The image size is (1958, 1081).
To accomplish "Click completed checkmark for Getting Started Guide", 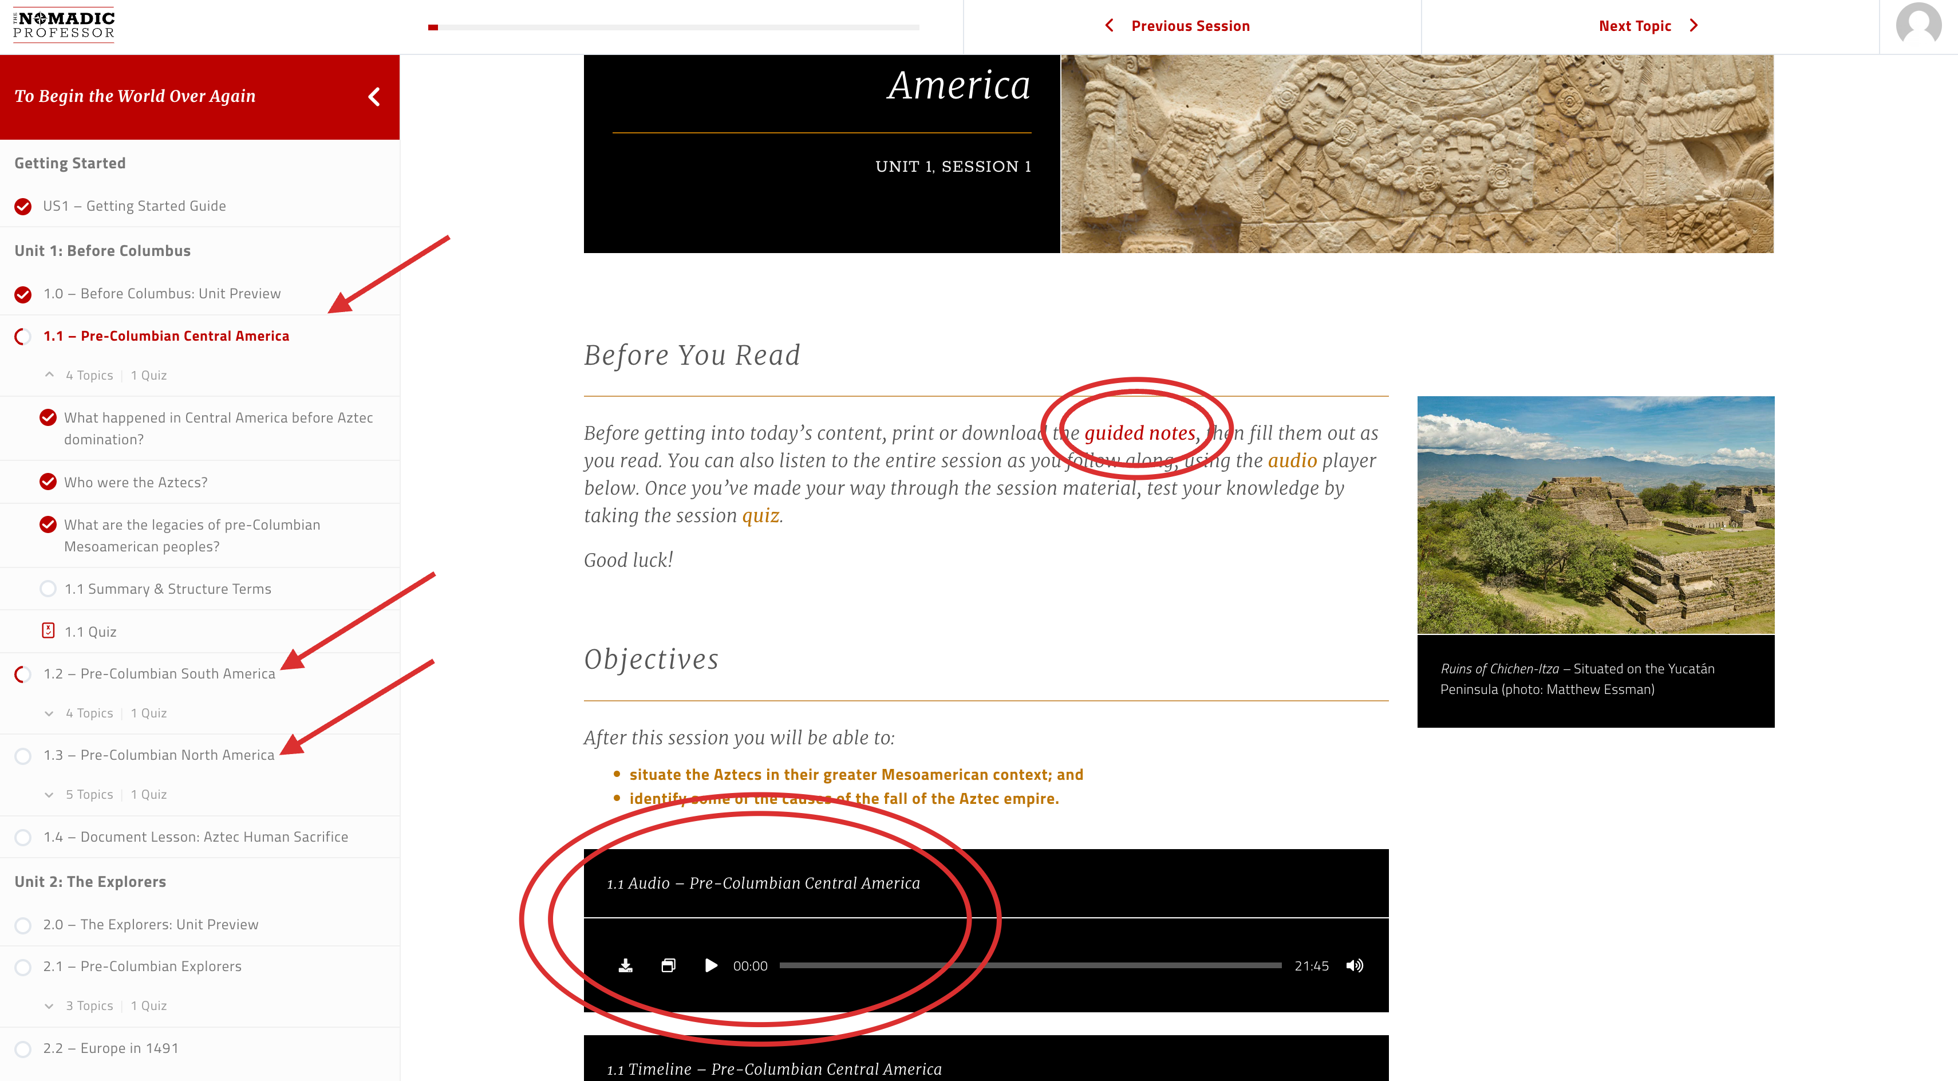I will [23, 206].
